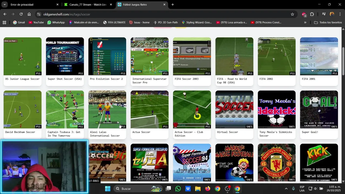This screenshot has width=345, height=194.
Task: Open International Superstar Soccer Pro thumbnail
Action: (150, 56)
